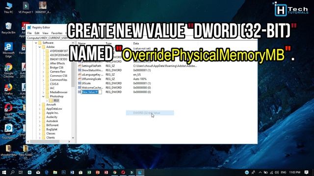Expand the Anvsoft registry key

tap(40, 105)
